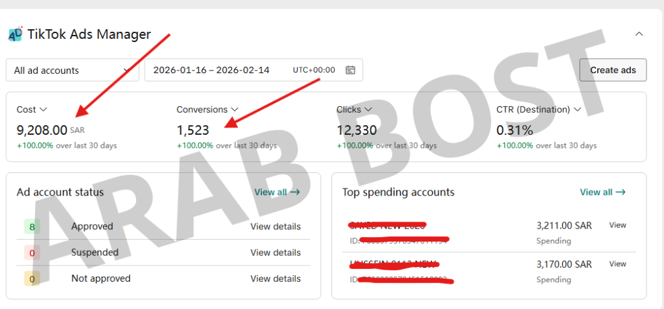Click the yellow 0 Not approved count badge
This screenshot has width=664, height=309.
click(32, 279)
